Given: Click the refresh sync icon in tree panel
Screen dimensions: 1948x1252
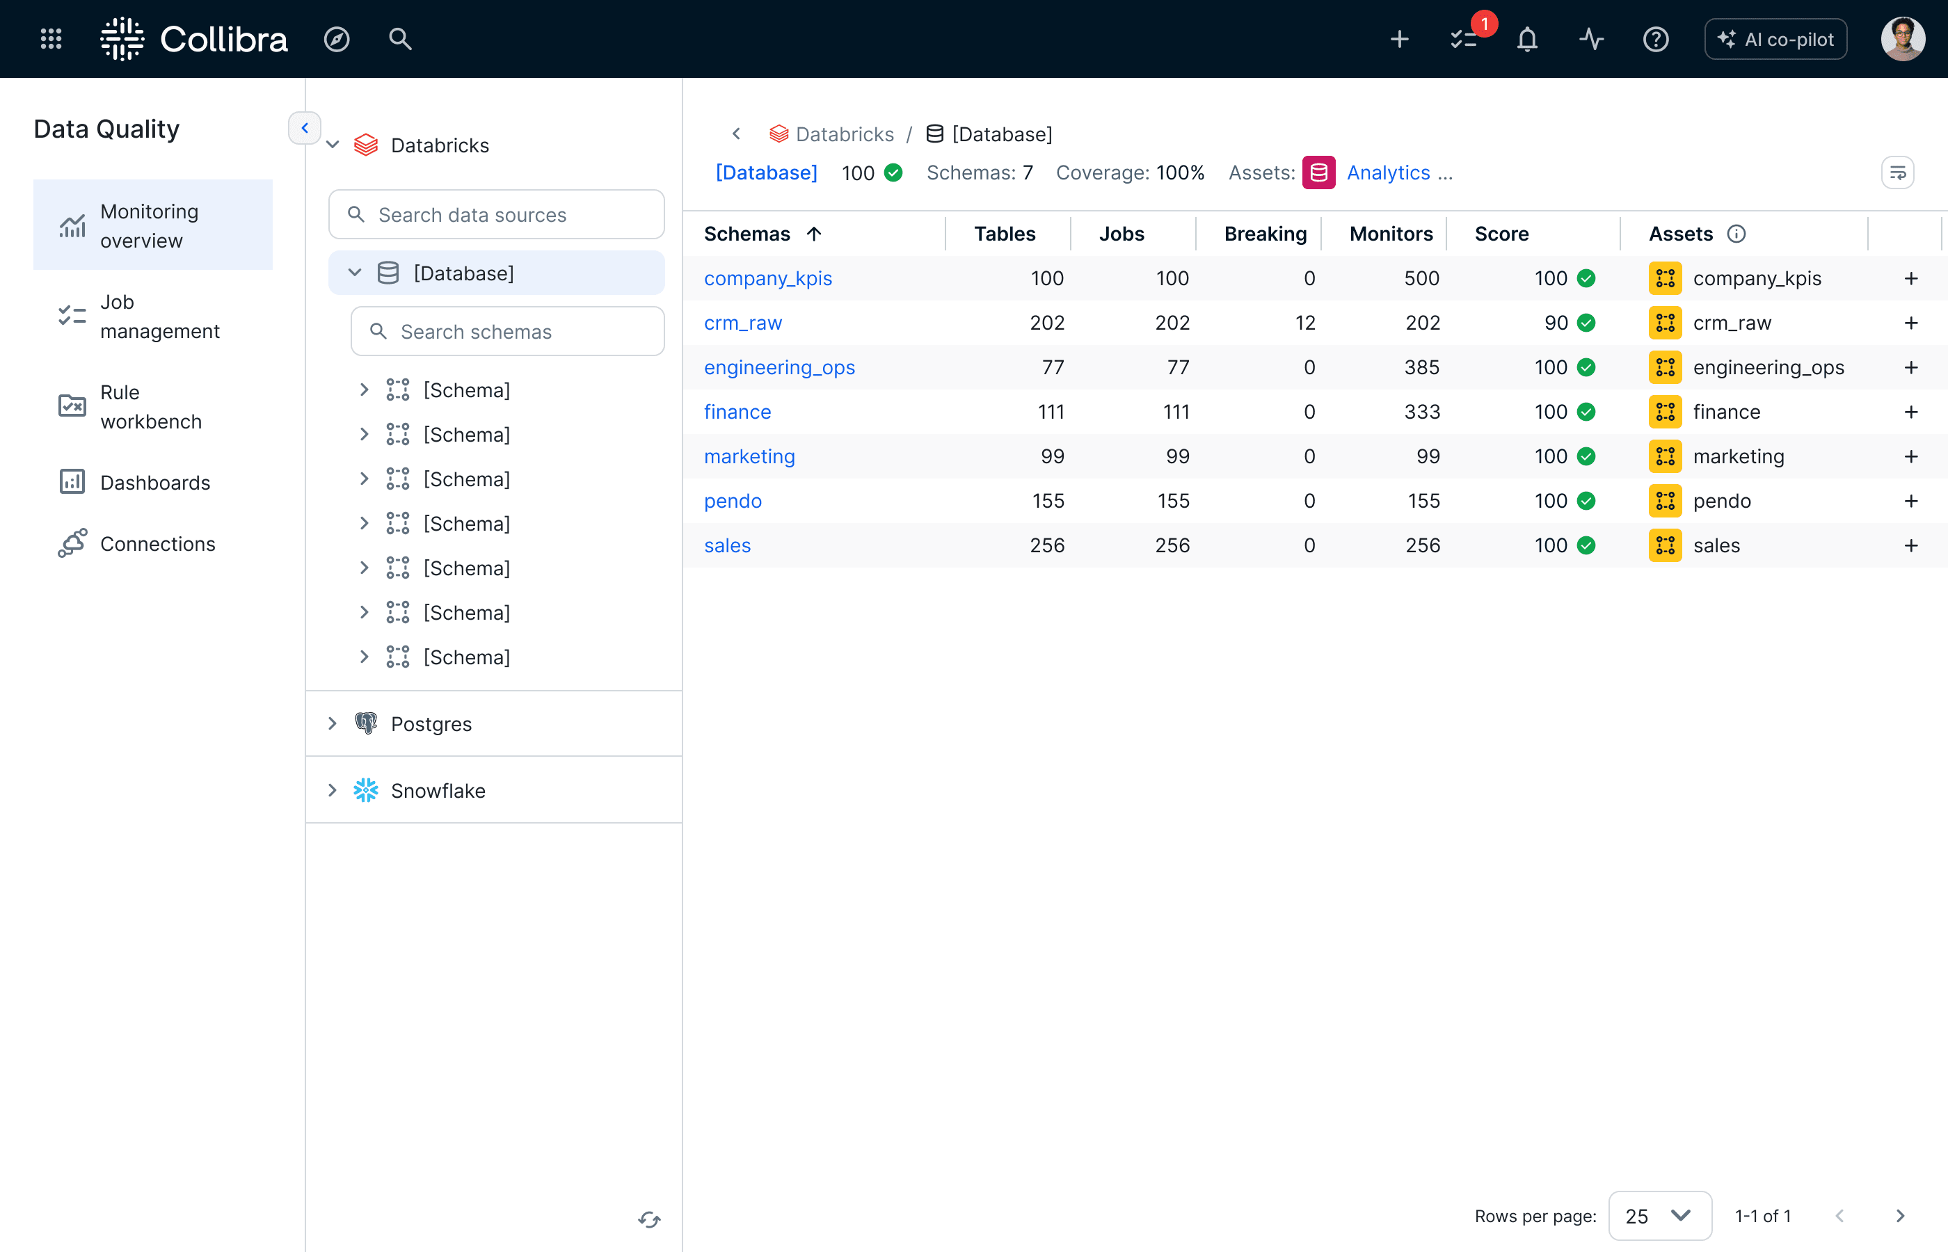Looking at the screenshot, I should (x=650, y=1219).
